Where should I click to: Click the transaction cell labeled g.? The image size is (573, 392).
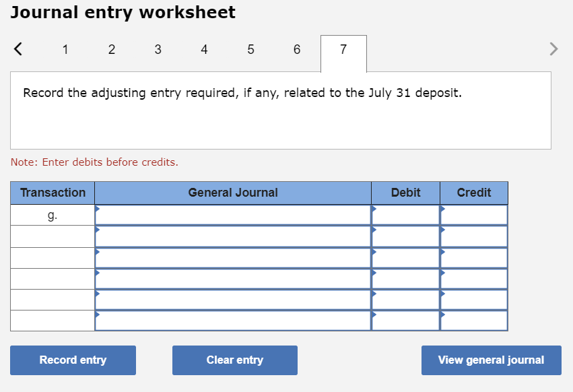click(x=52, y=214)
